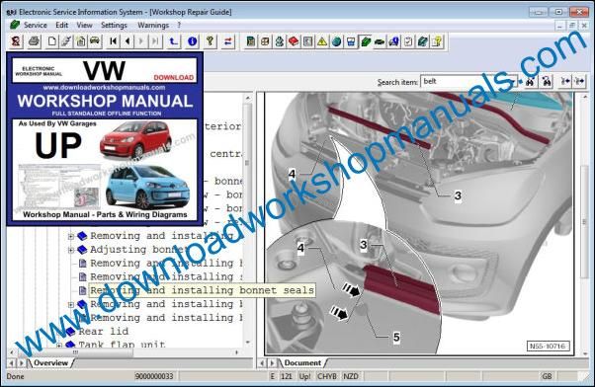This screenshot has height=387, width=595.
Task: Click the globe icon in the toolbar
Action: coord(336,41)
